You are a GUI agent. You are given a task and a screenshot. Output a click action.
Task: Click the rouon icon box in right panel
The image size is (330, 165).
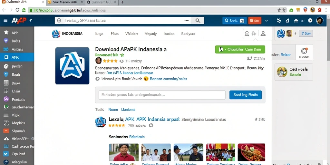304,52
